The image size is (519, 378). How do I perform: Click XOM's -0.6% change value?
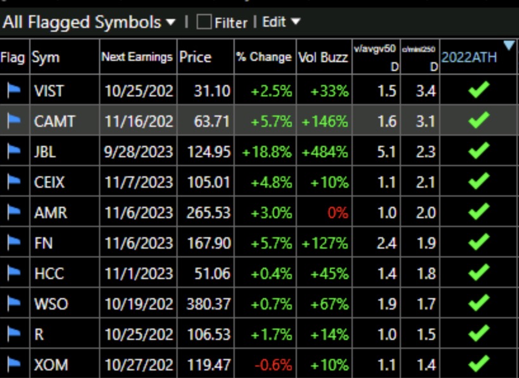pyautogui.click(x=273, y=365)
